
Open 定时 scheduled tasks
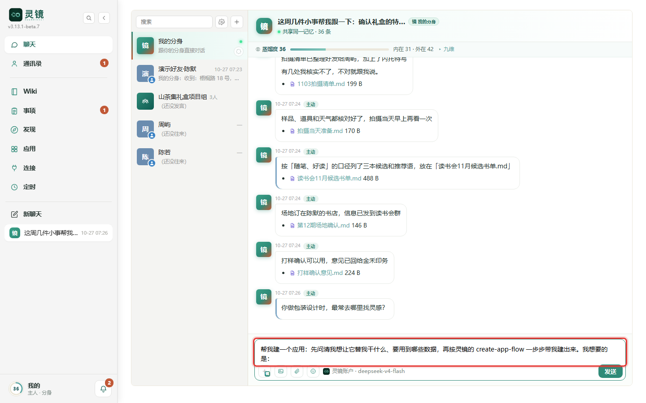click(x=58, y=187)
